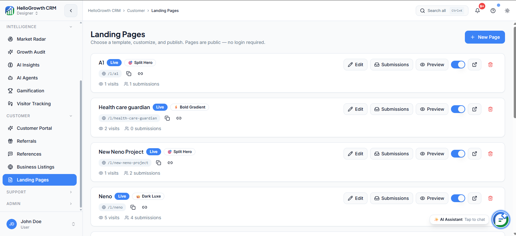516x236 pixels.
Task: Delete the New Neno Project landing page
Action: point(490,154)
